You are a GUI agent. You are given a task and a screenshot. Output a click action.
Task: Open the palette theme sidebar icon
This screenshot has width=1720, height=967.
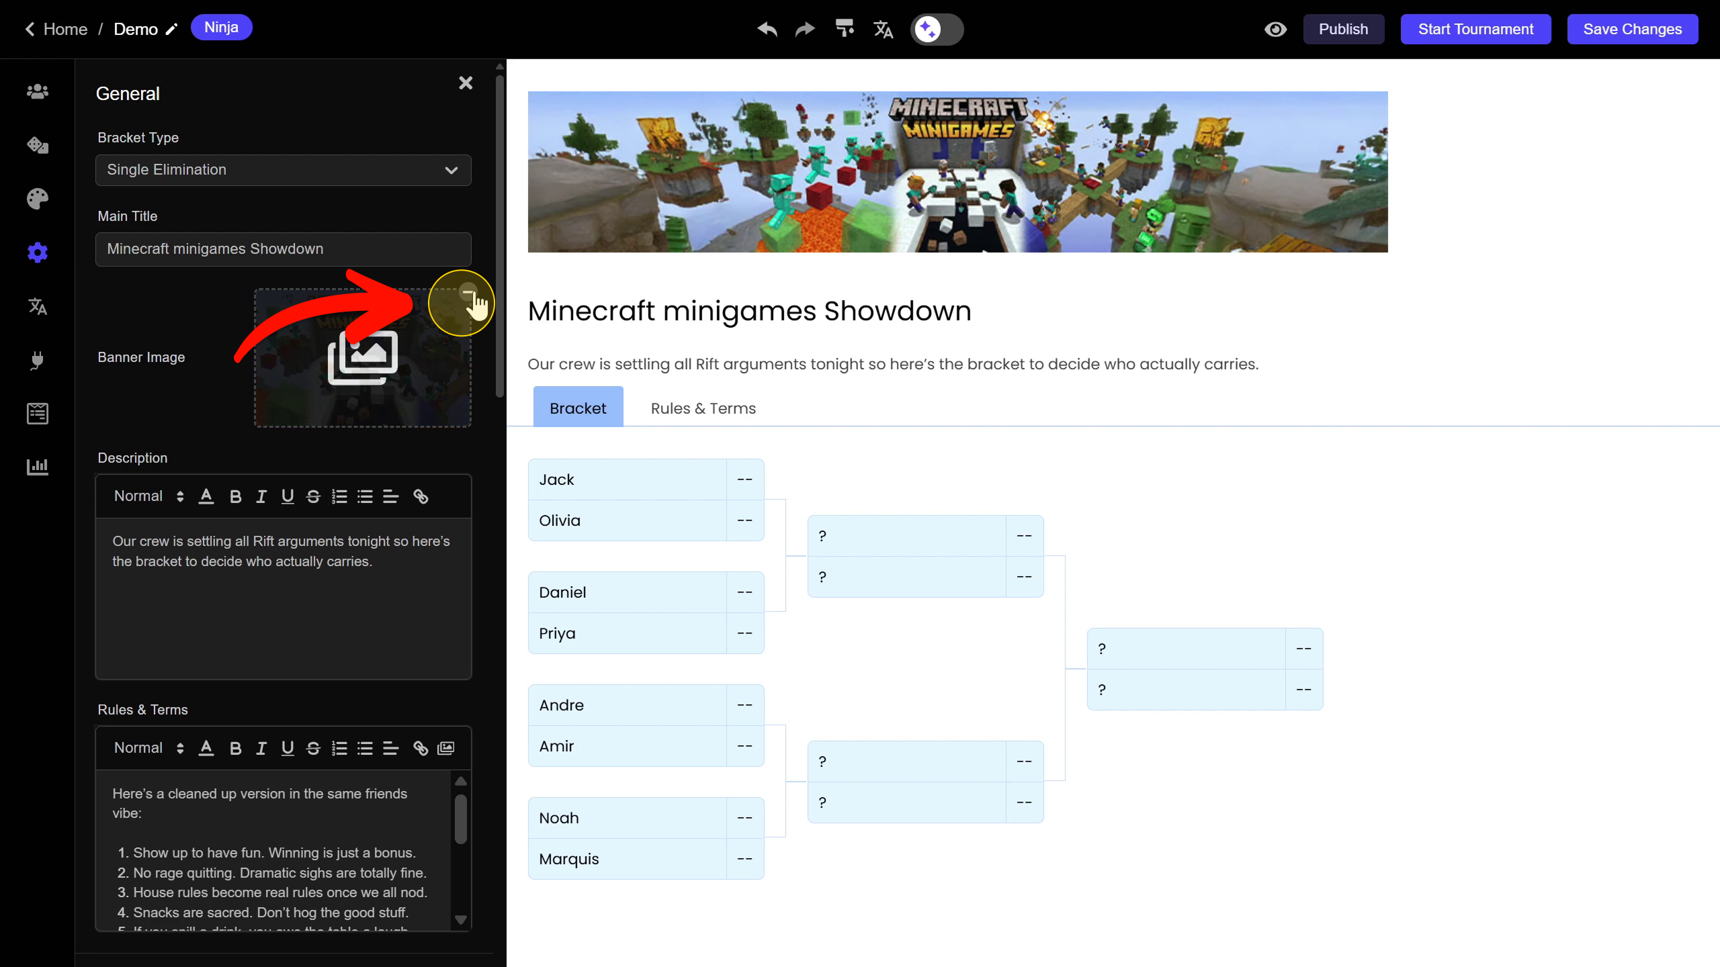(x=38, y=199)
